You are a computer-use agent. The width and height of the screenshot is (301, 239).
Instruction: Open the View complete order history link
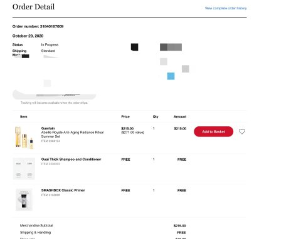[226, 8]
